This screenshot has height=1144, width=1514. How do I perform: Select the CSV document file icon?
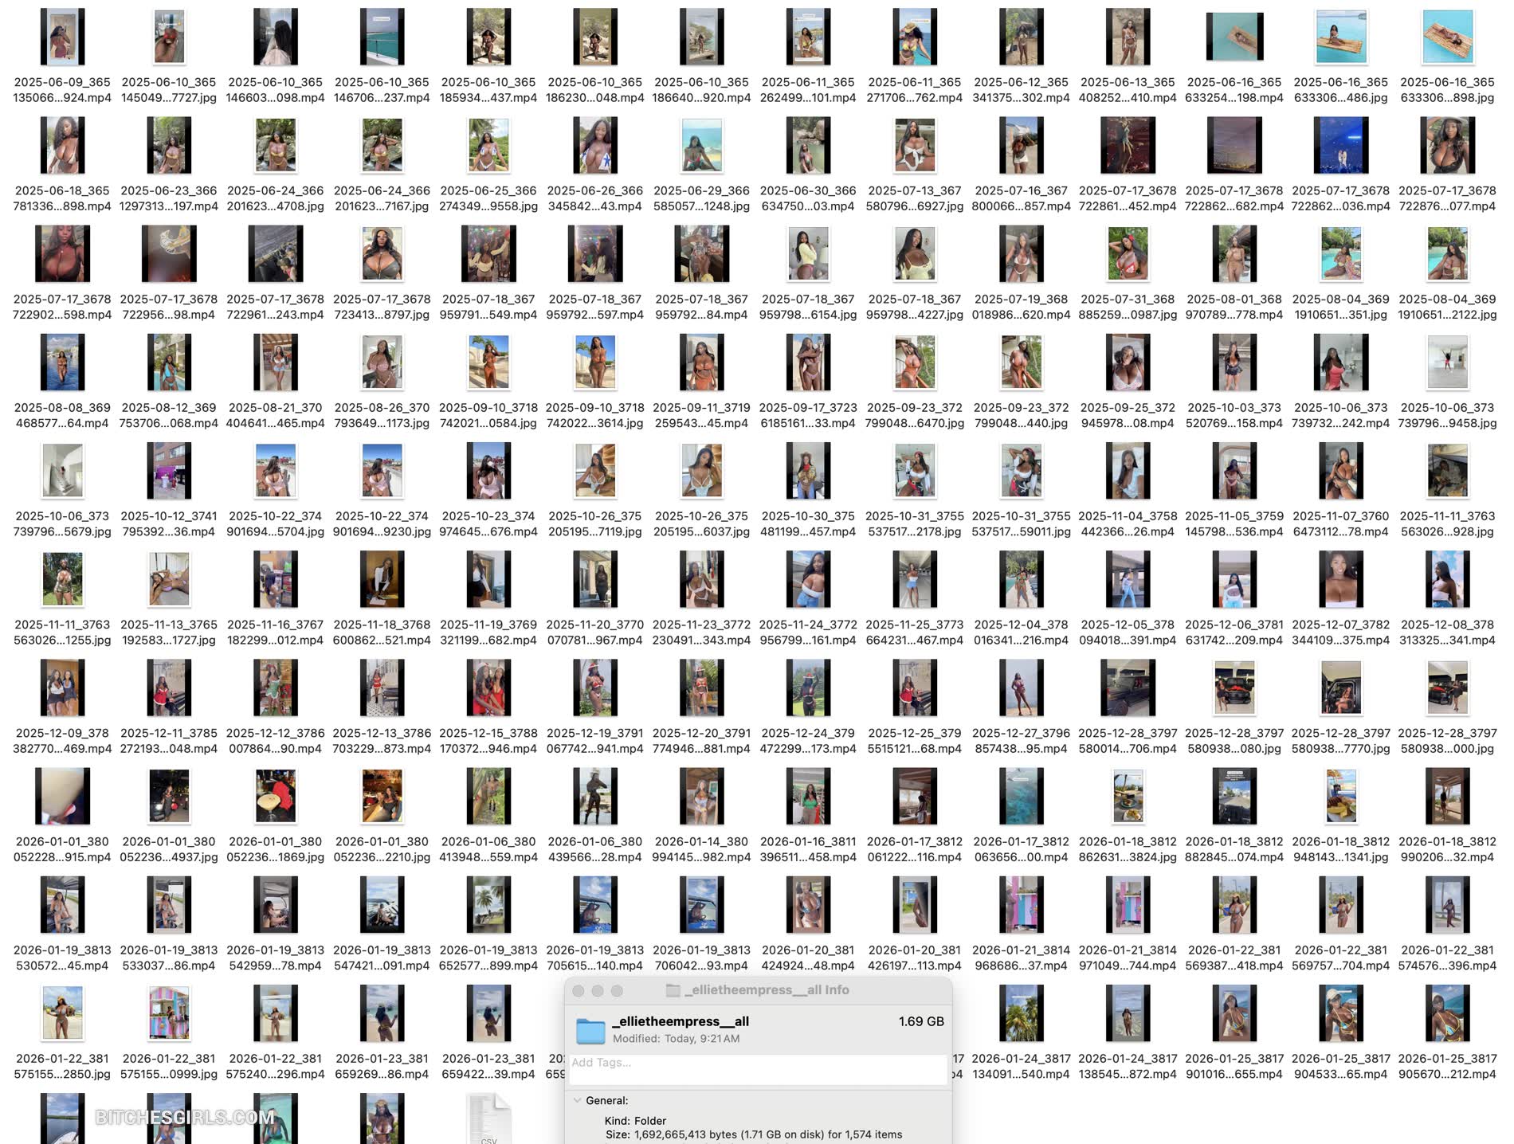[x=488, y=1119]
